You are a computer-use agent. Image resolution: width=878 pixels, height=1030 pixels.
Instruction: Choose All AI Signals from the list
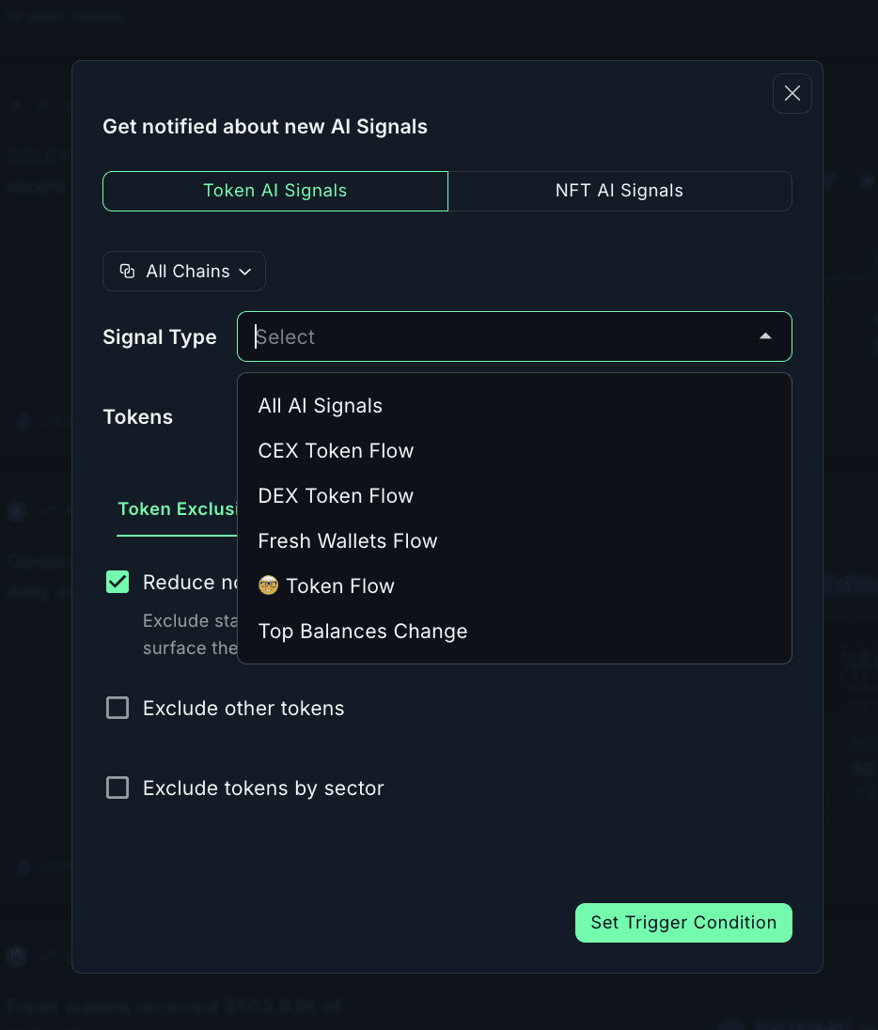coord(321,406)
